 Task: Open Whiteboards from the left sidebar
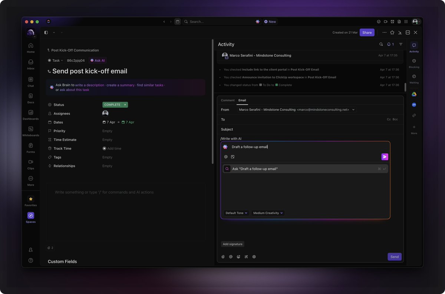coord(30,131)
